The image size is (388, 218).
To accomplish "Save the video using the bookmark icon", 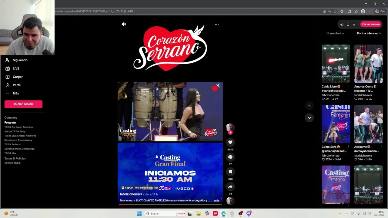I will (230, 172).
